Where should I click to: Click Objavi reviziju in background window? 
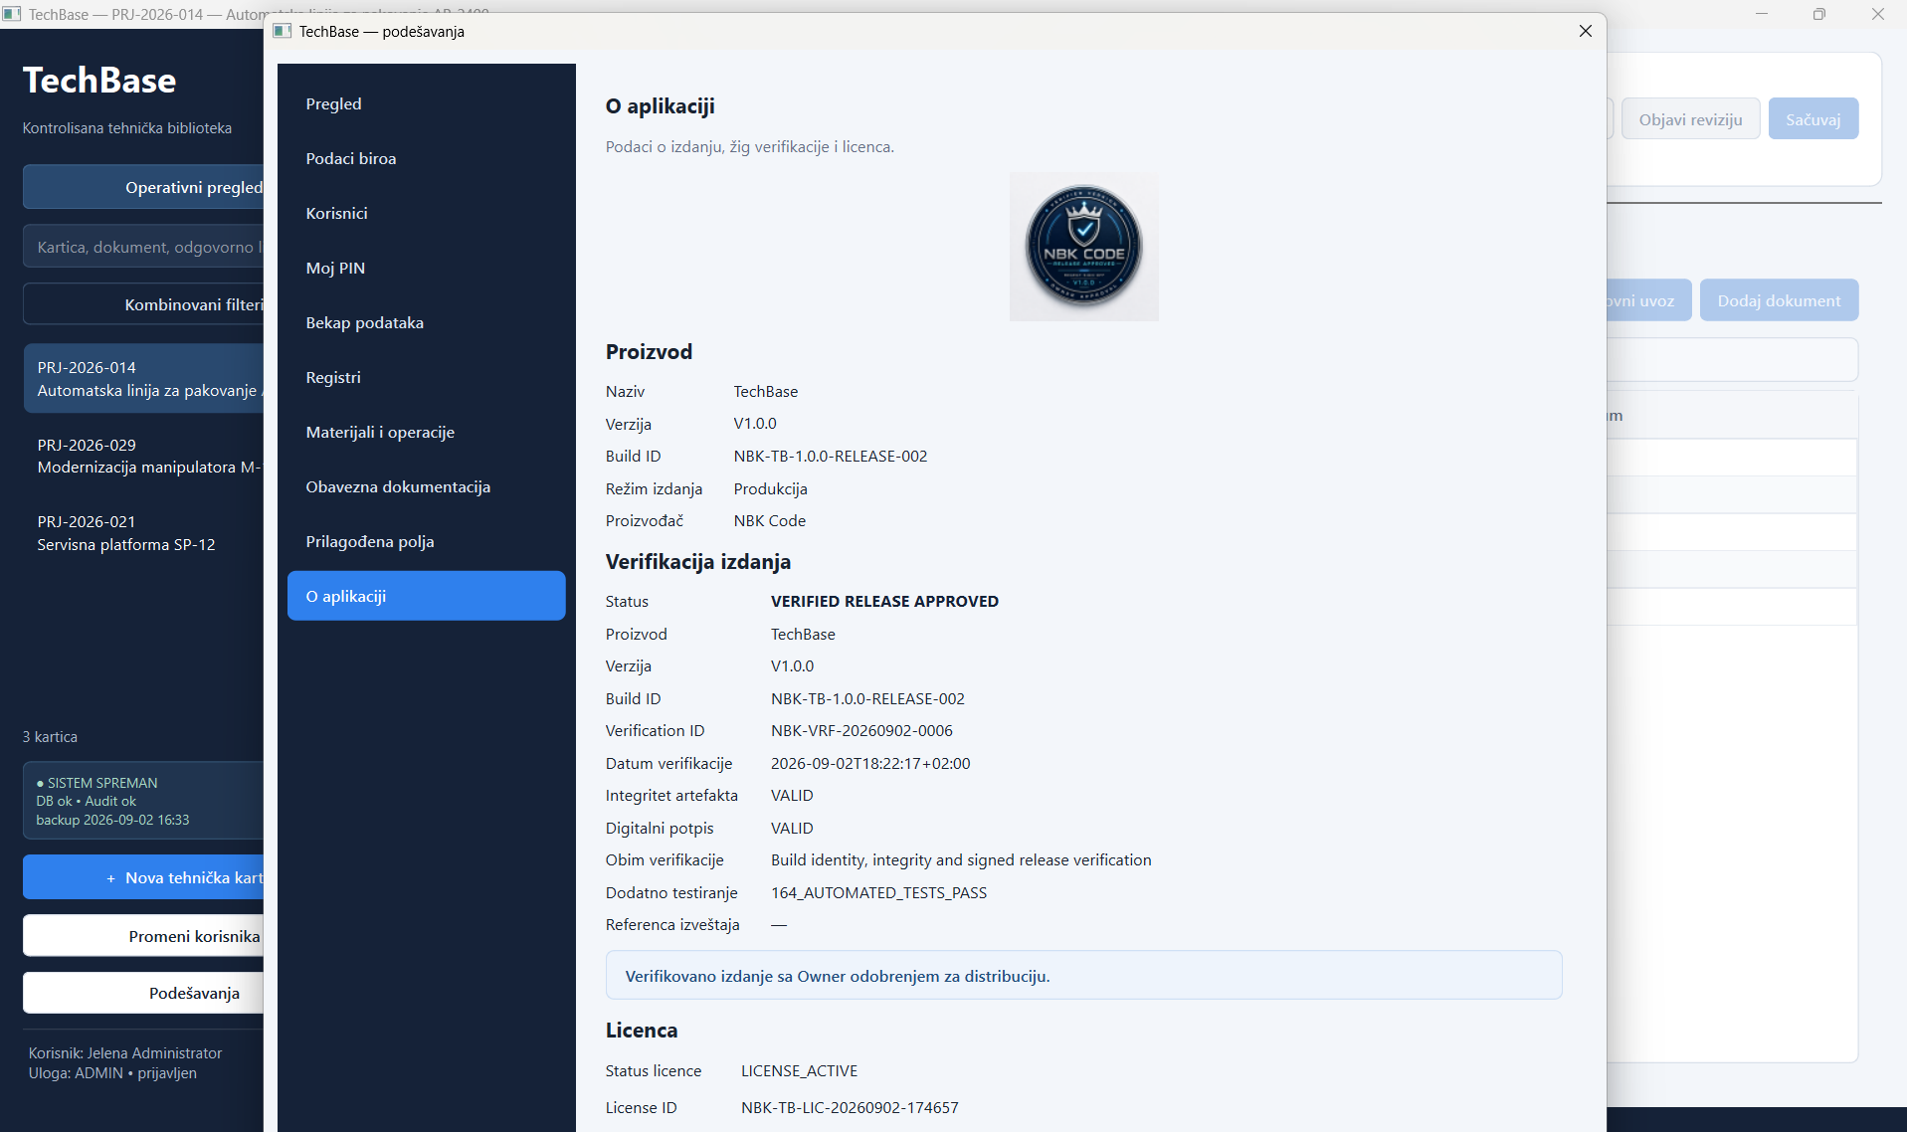[1690, 119]
